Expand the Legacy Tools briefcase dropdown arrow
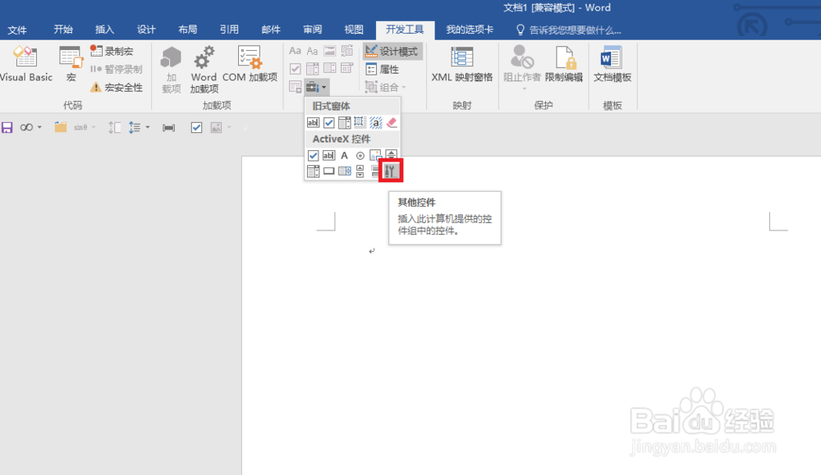 click(x=324, y=87)
